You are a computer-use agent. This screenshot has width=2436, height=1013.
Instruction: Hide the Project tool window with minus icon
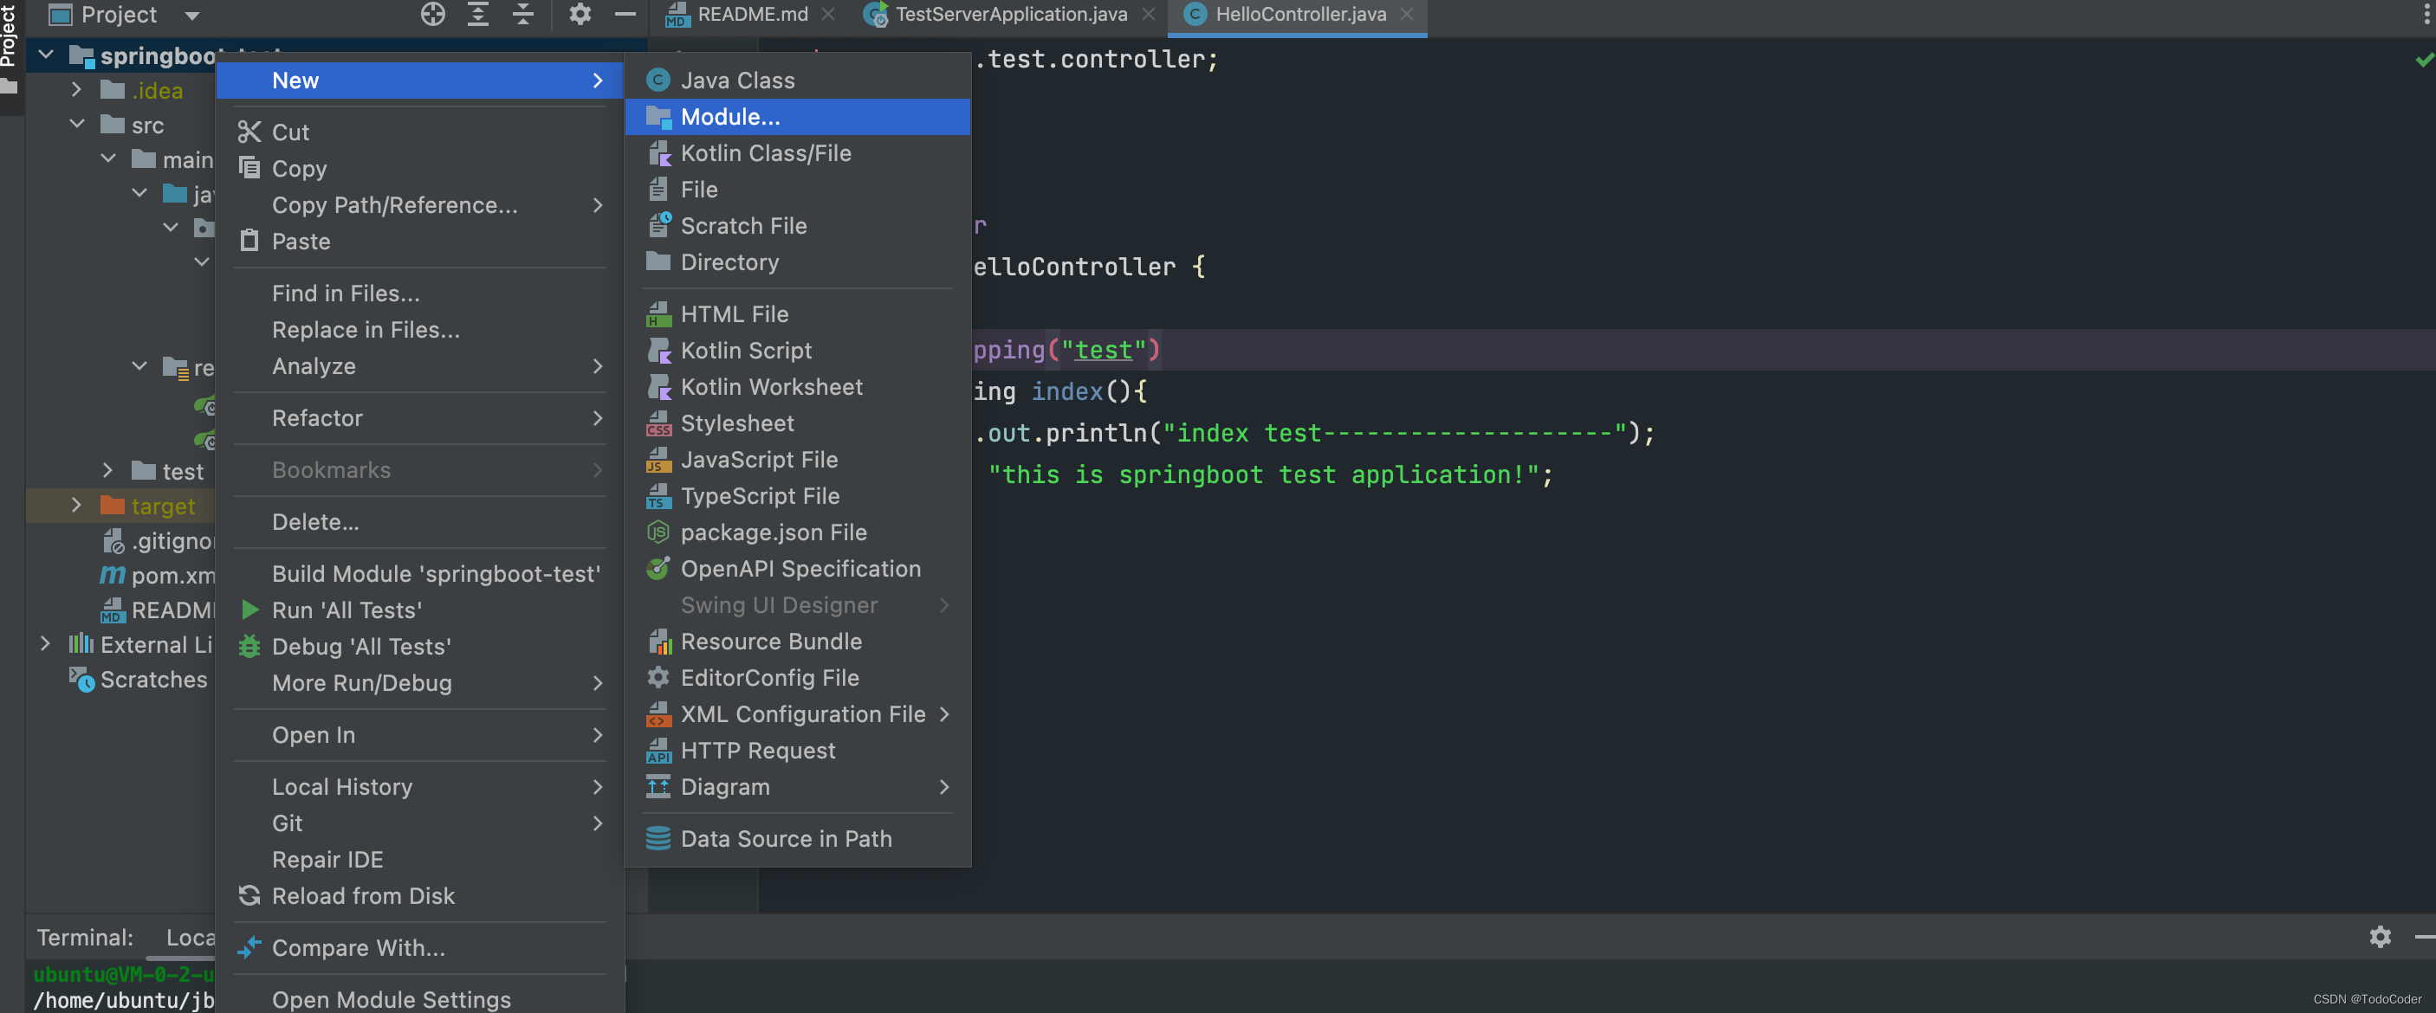625,14
